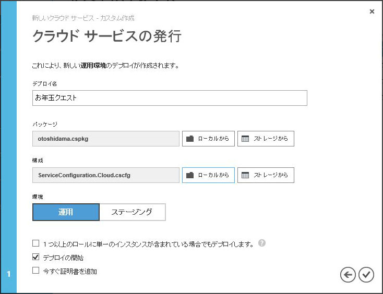
Task: Click パッケージ ローカルから button
Action: click(x=208, y=139)
